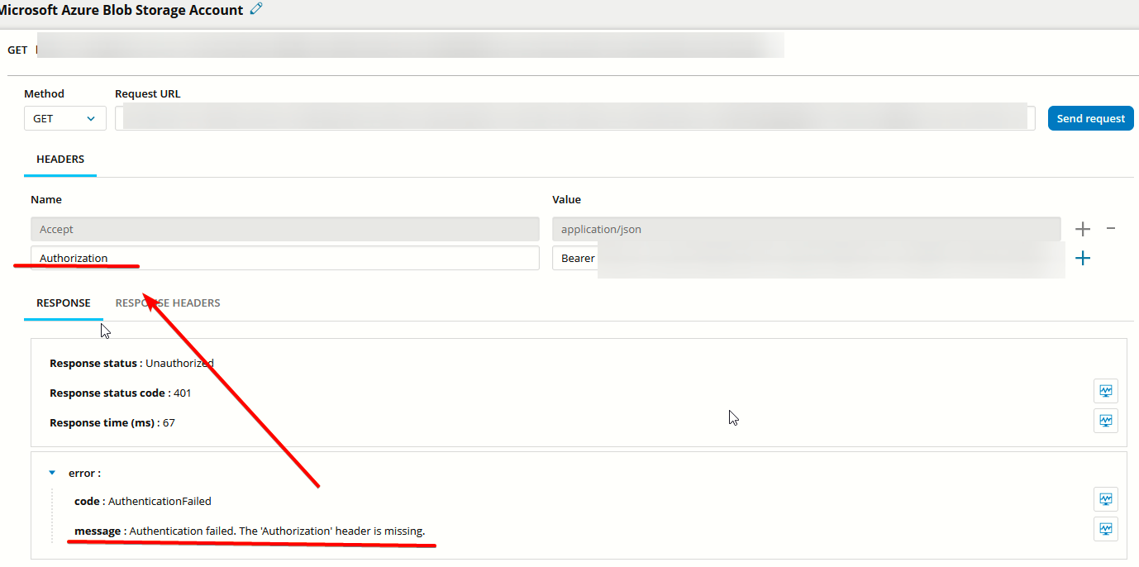Open the RESPONSE HEADERS tab
Image resolution: width=1139 pixels, height=567 pixels.
coord(168,303)
